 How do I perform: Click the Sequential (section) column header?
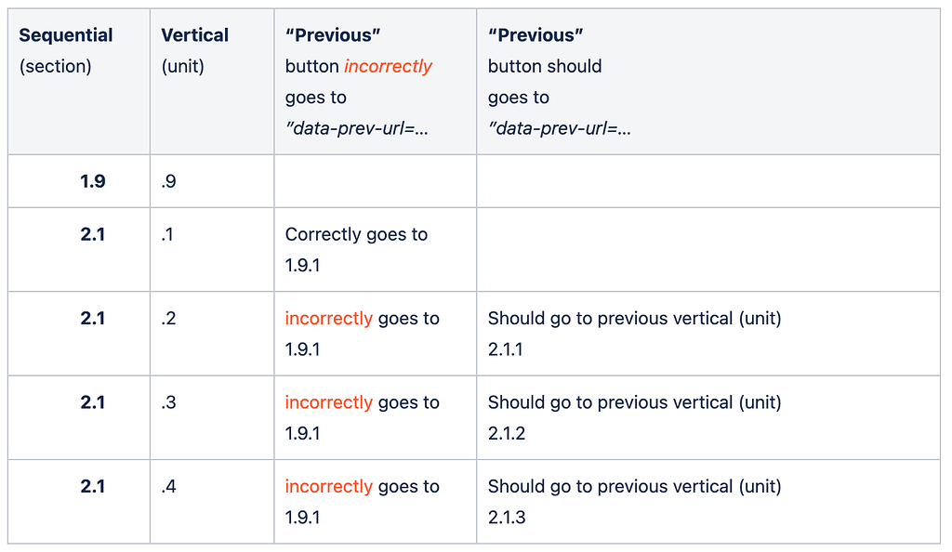66,50
